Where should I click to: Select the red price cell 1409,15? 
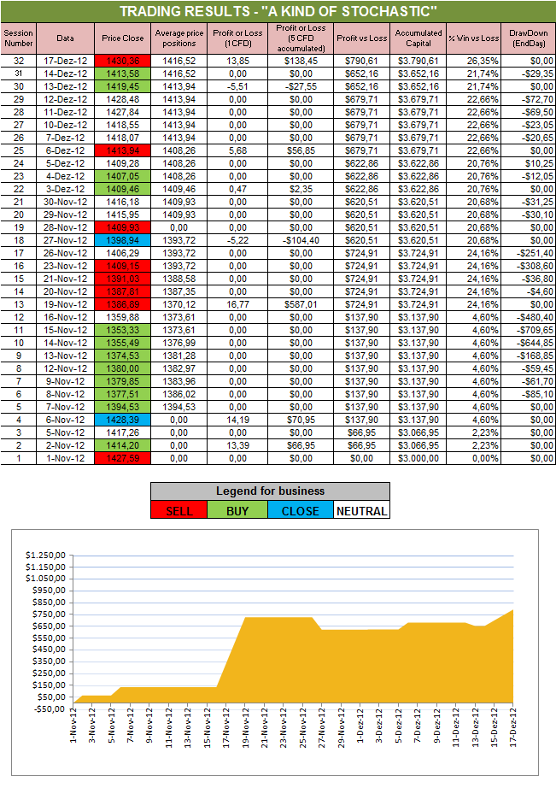[x=122, y=266]
